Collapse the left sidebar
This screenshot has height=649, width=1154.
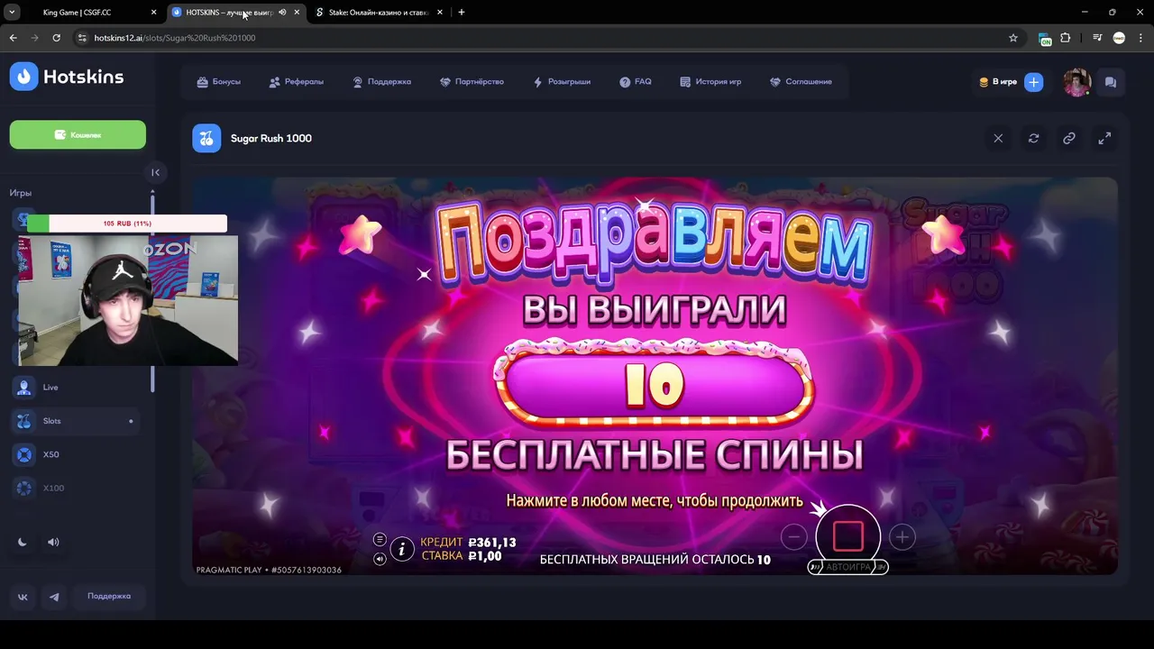click(155, 172)
